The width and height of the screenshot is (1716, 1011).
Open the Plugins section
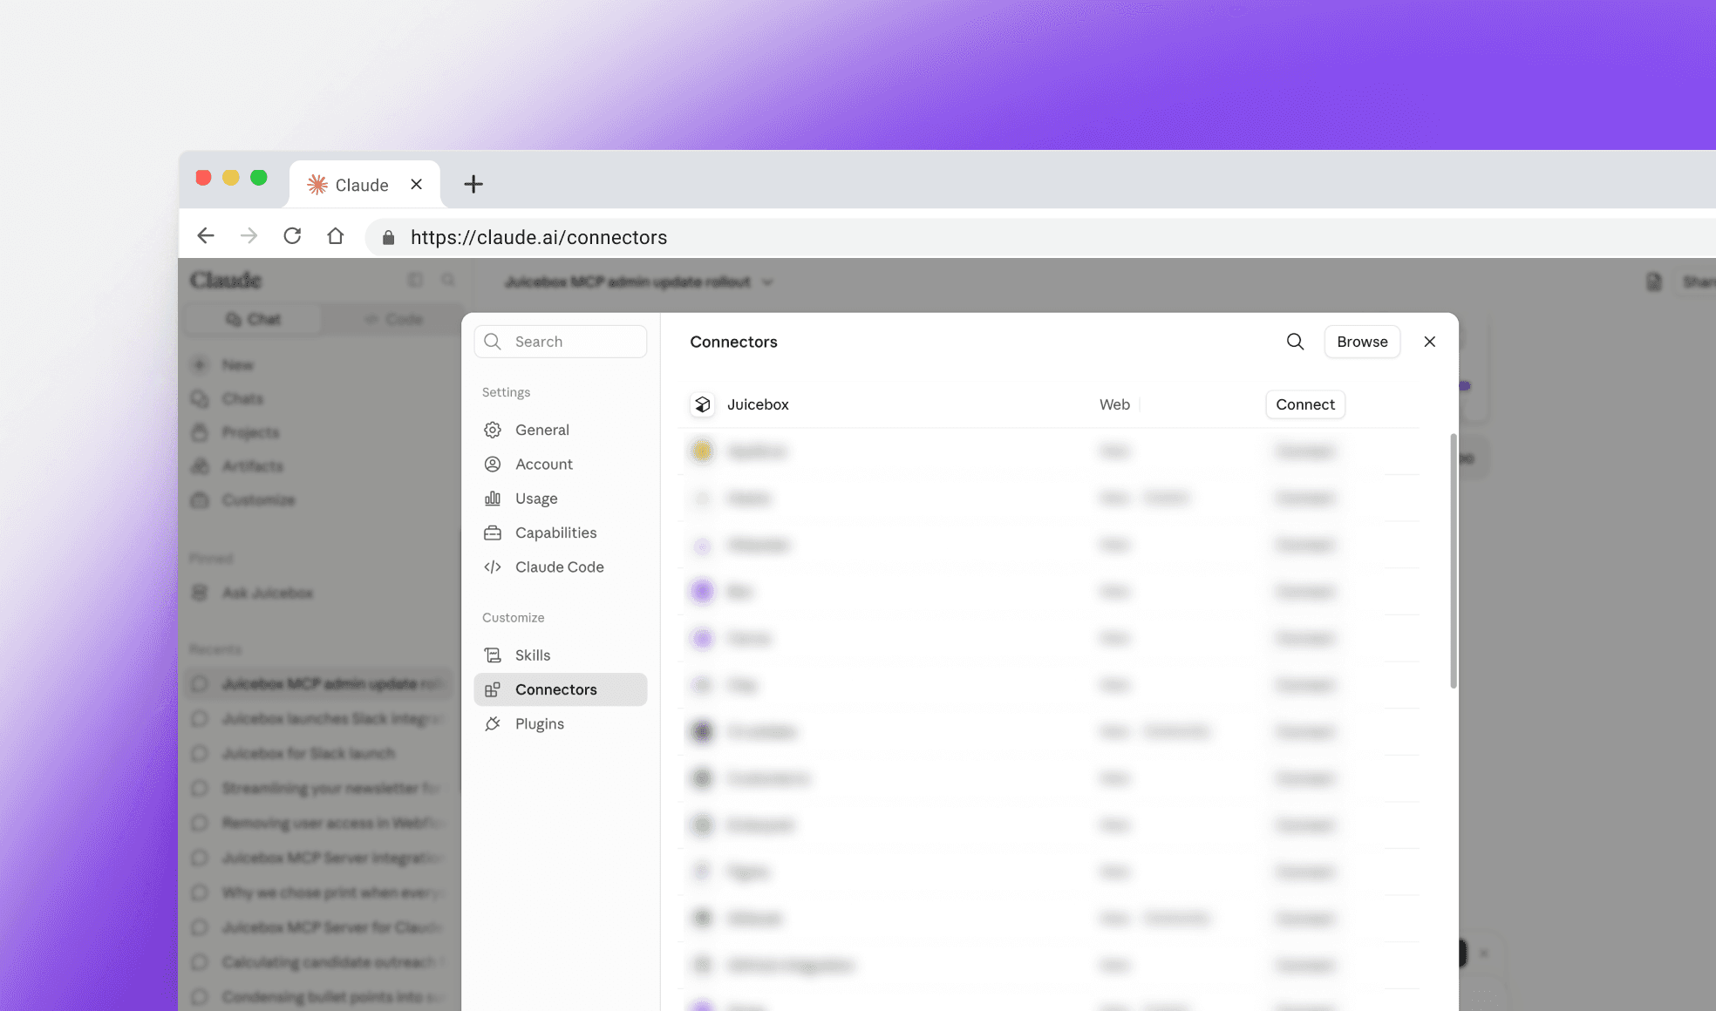(561, 724)
